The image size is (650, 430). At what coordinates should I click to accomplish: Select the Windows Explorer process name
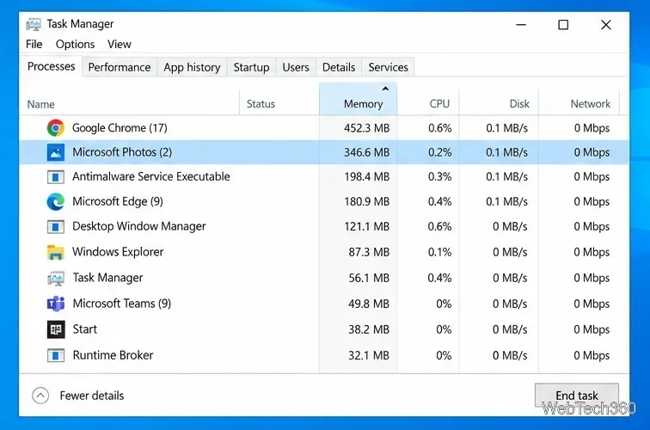(x=118, y=252)
